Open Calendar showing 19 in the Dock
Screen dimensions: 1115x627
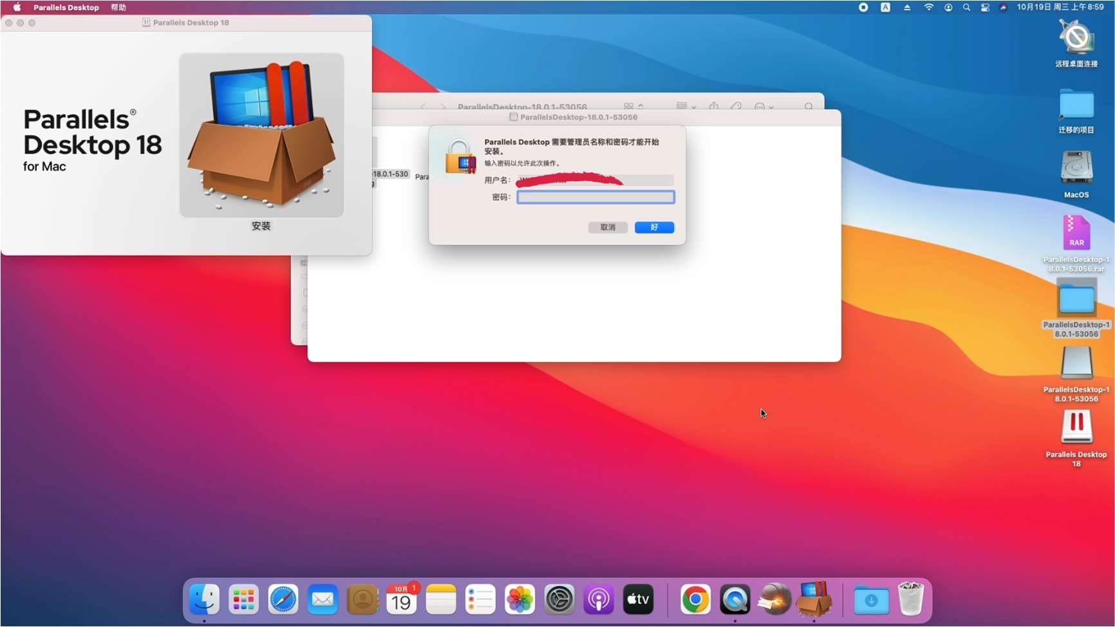(x=402, y=600)
